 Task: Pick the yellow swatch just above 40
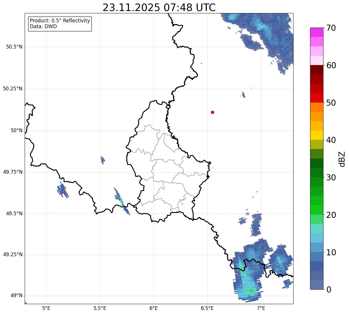[x=316, y=135]
